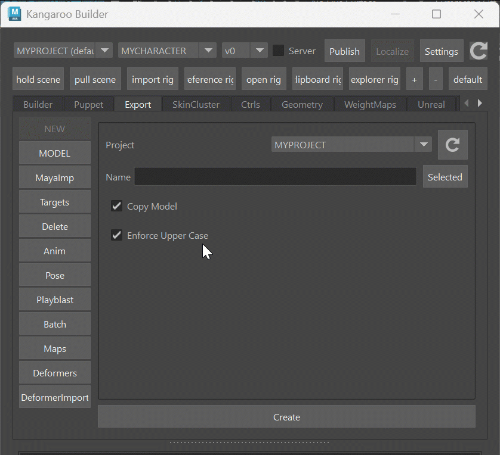The image size is (500, 455).
Task: Disable Enforce Upper Case option
Action: click(x=117, y=235)
